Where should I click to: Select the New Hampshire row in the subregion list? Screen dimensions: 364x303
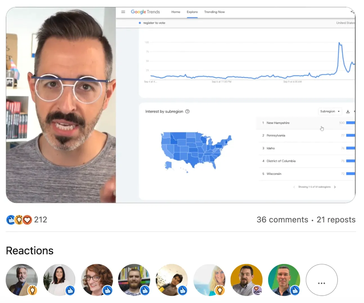click(x=305, y=123)
